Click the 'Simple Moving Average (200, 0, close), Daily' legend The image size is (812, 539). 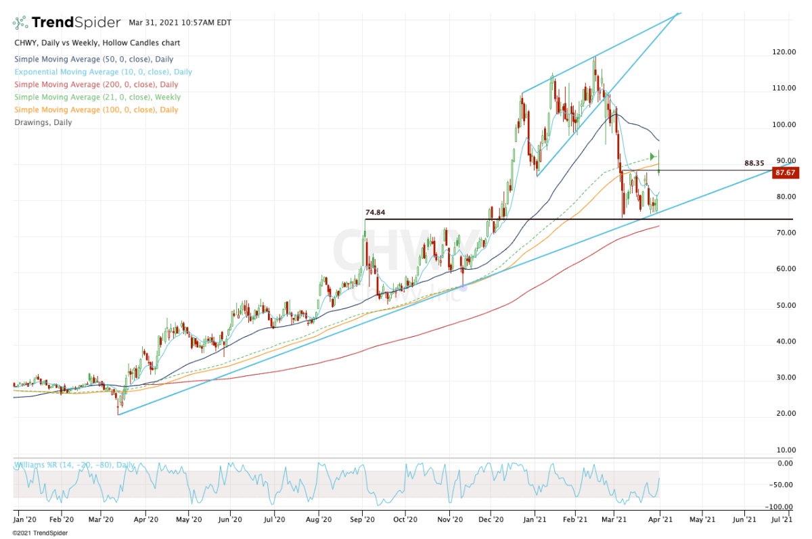pos(96,85)
